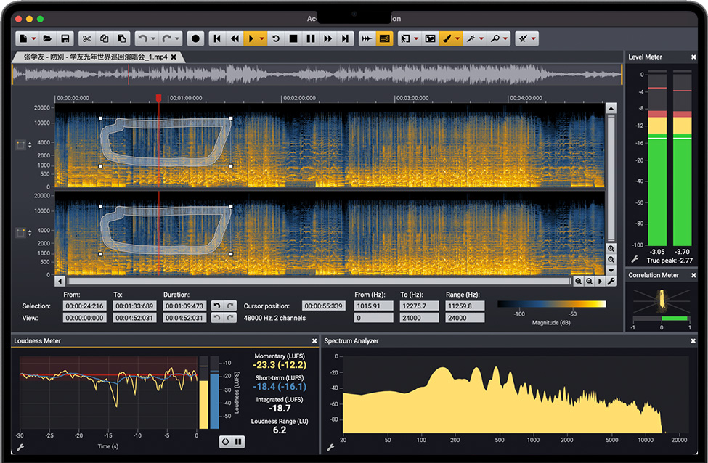
Task: Pause the Loudness Meter
Action: tap(238, 441)
